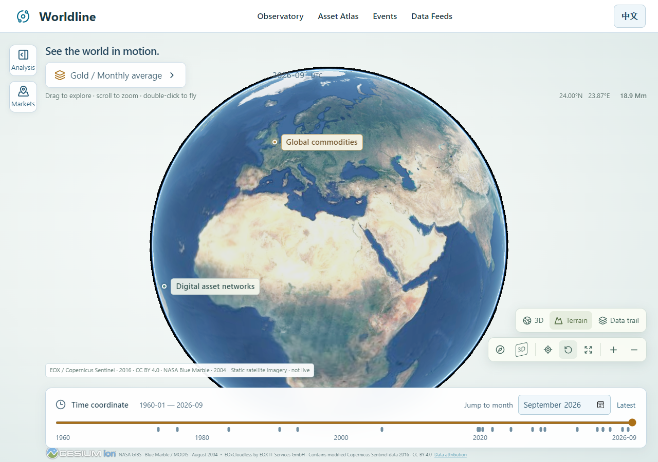
Task: Go to the Asset Atlas page
Action: click(338, 16)
